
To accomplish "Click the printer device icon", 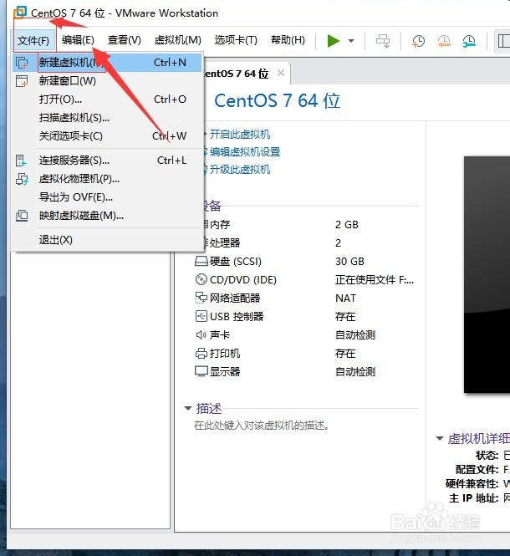I will pyautogui.click(x=201, y=353).
